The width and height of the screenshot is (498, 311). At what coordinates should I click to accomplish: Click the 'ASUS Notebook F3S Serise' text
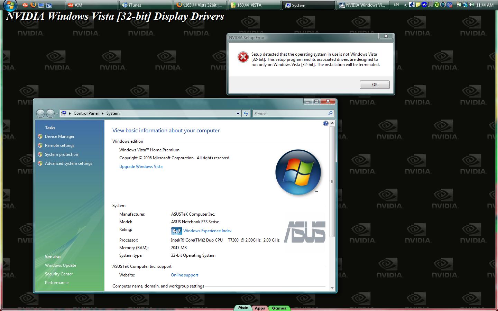(195, 222)
